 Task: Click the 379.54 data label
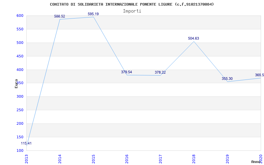127,72
